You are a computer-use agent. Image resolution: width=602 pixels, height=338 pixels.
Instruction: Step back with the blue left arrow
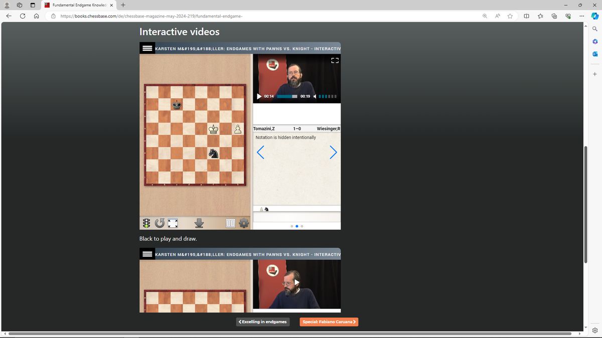coord(260,152)
